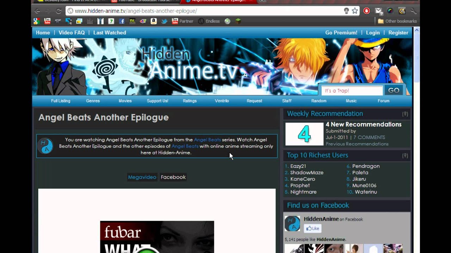The image size is (451, 253).
Task: Open the Minecraft block bookmark icon
Action: click(x=238, y=21)
